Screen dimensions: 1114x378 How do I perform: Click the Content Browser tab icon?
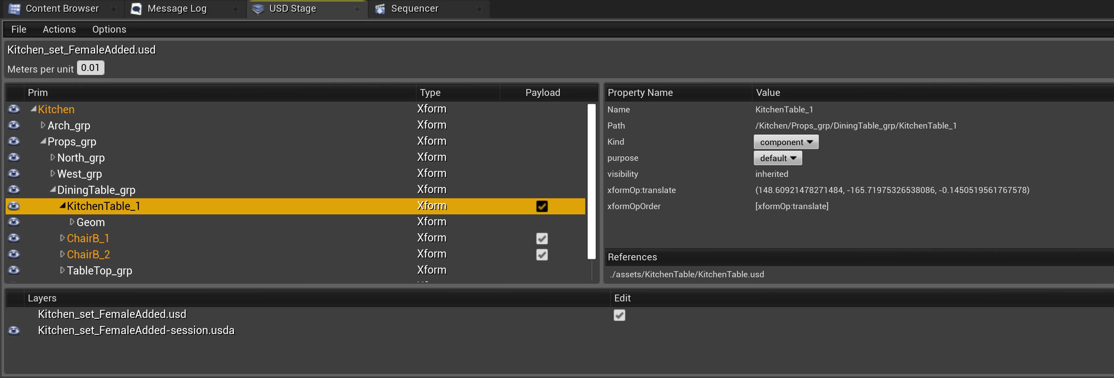click(14, 8)
